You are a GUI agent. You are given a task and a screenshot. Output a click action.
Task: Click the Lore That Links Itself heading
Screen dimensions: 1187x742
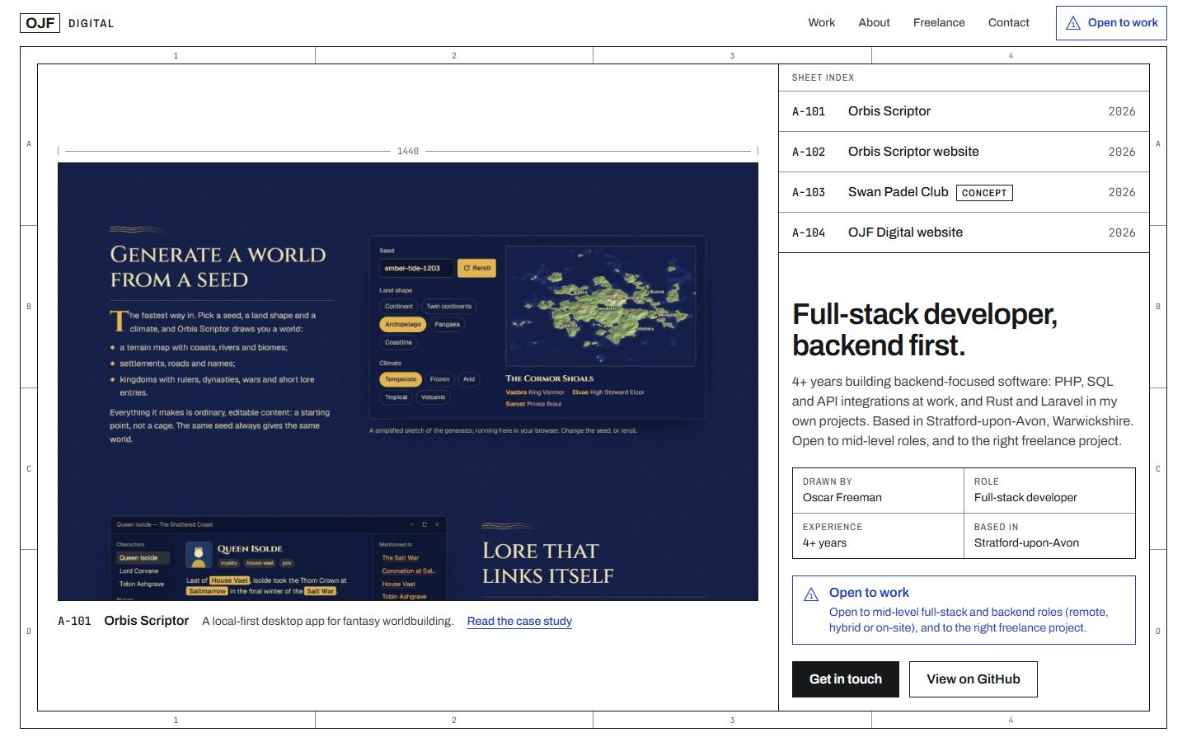(548, 563)
